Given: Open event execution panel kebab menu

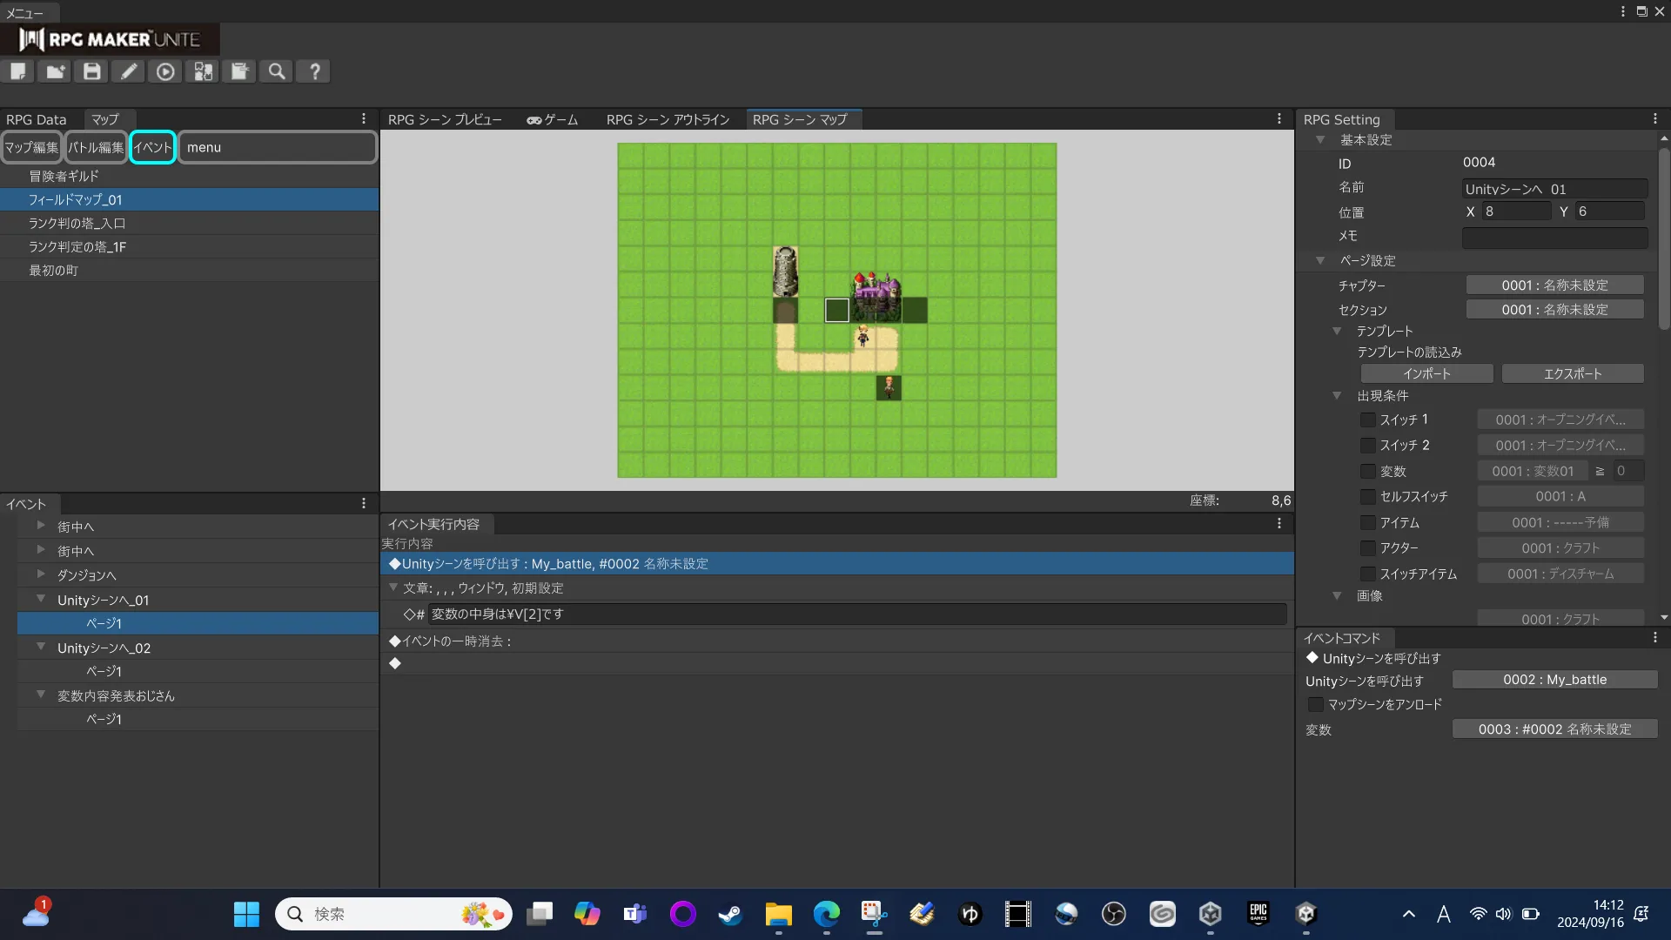Looking at the screenshot, I should pyautogui.click(x=1279, y=524).
